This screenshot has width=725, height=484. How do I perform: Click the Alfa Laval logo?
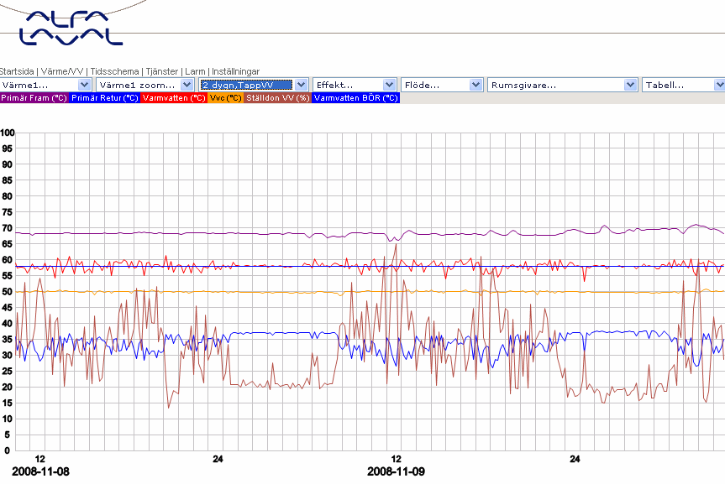pos(71,28)
